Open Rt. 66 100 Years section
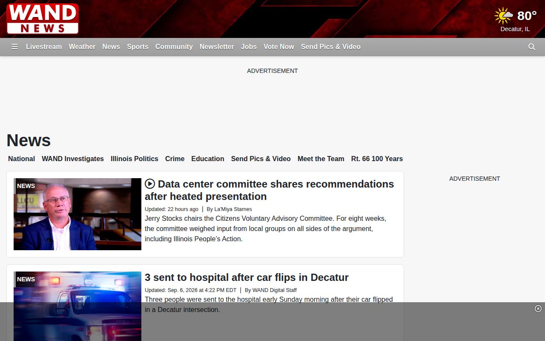 point(377,159)
